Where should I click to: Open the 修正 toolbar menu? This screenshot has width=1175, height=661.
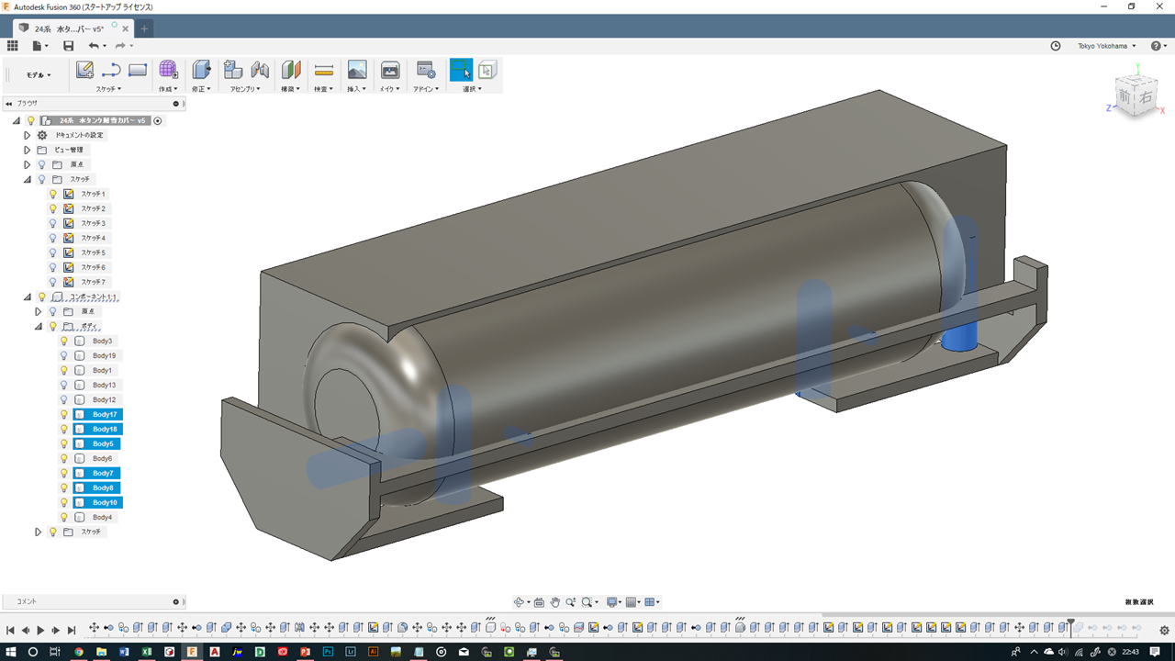click(201, 89)
